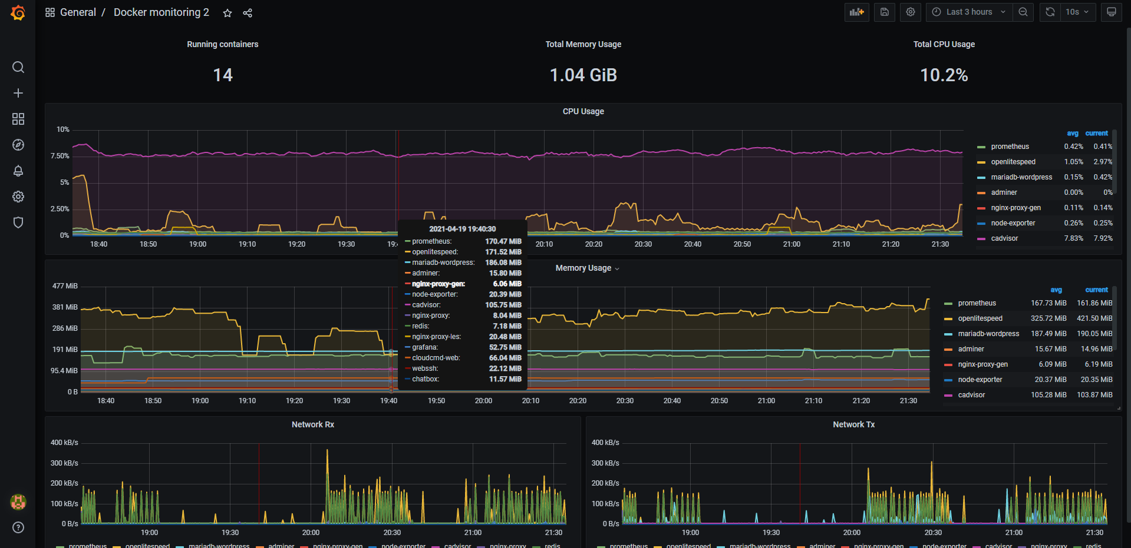Screen dimensions: 1131x548
Task: Open dashboard search with the magnifier icon
Action: 18,67
